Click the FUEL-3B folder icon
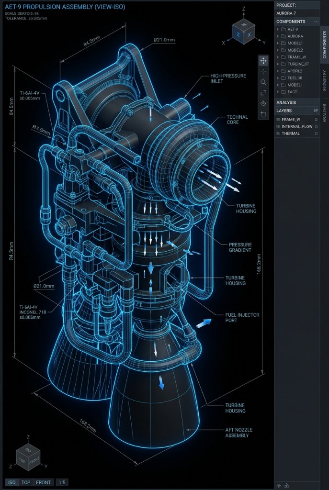The width and height of the screenshot is (329, 490). pyautogui.click(x=284, y=78)
